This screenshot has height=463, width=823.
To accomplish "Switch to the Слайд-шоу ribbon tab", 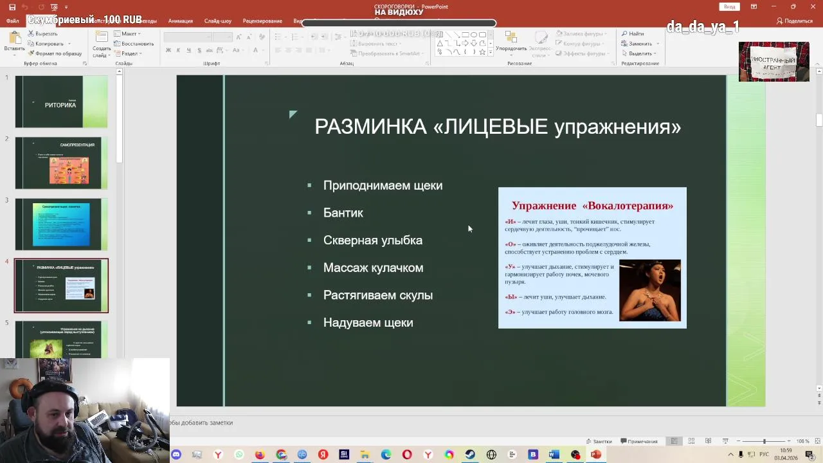I will click(x=217, y=21).
